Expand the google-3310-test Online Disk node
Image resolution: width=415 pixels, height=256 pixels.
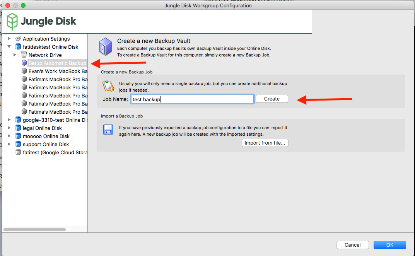tap(9, 119)
